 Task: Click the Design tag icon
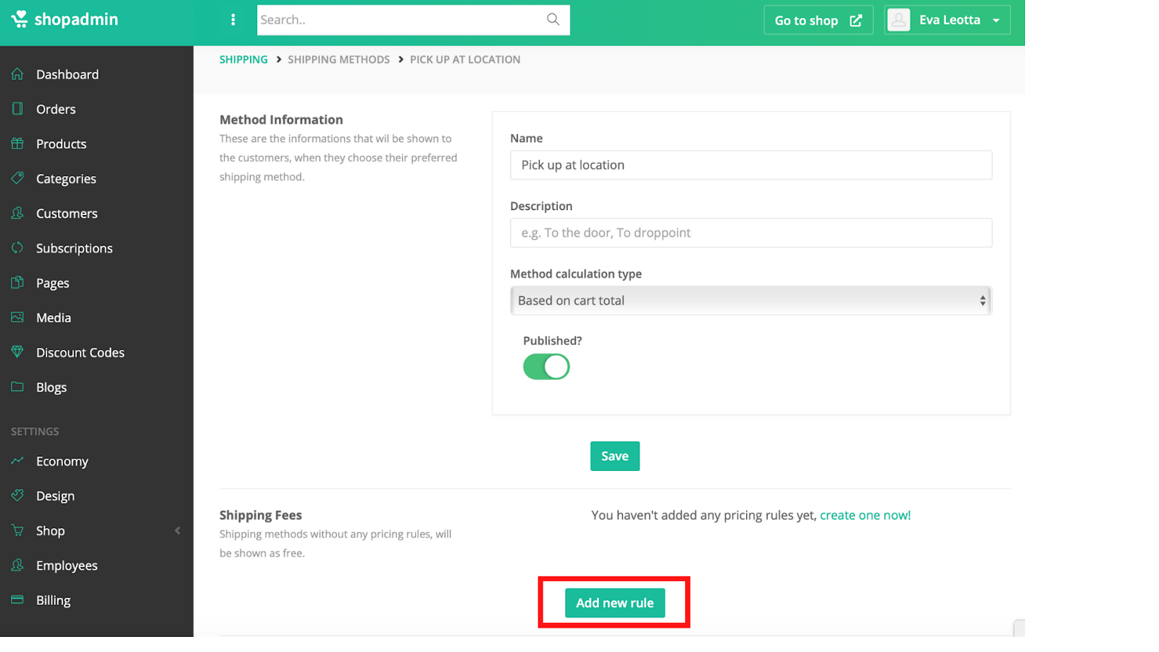[x=17, y=496]
